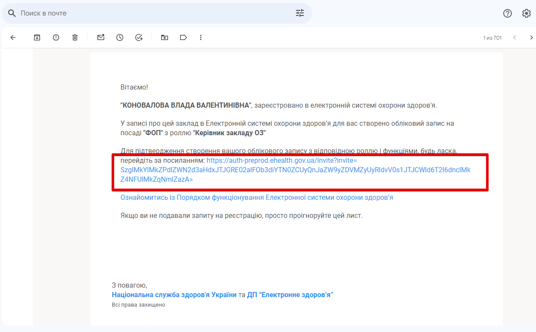The image size is (536, 332).
Task: Show search options filter icon
Action: pyautogui.click(x=300, y=13)
